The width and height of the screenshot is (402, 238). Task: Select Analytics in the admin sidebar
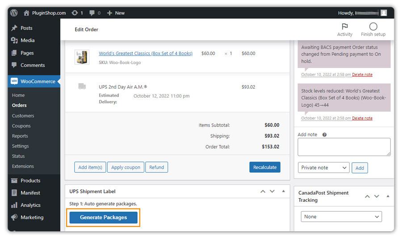30,205
